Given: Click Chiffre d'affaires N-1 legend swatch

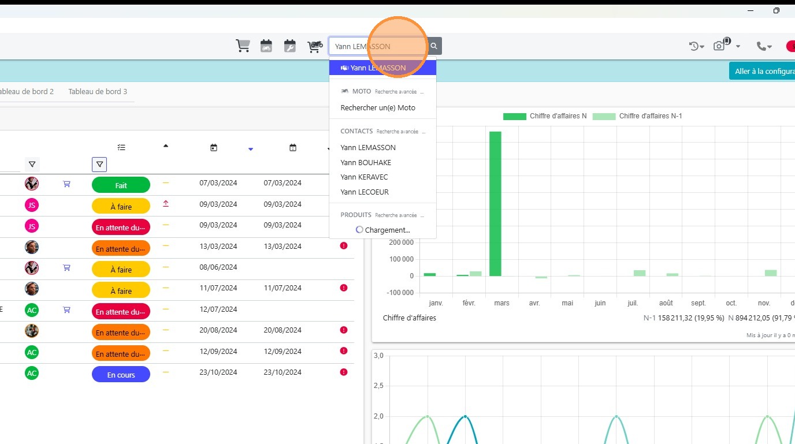Looking at the screenshot, I should pos(604,116).
